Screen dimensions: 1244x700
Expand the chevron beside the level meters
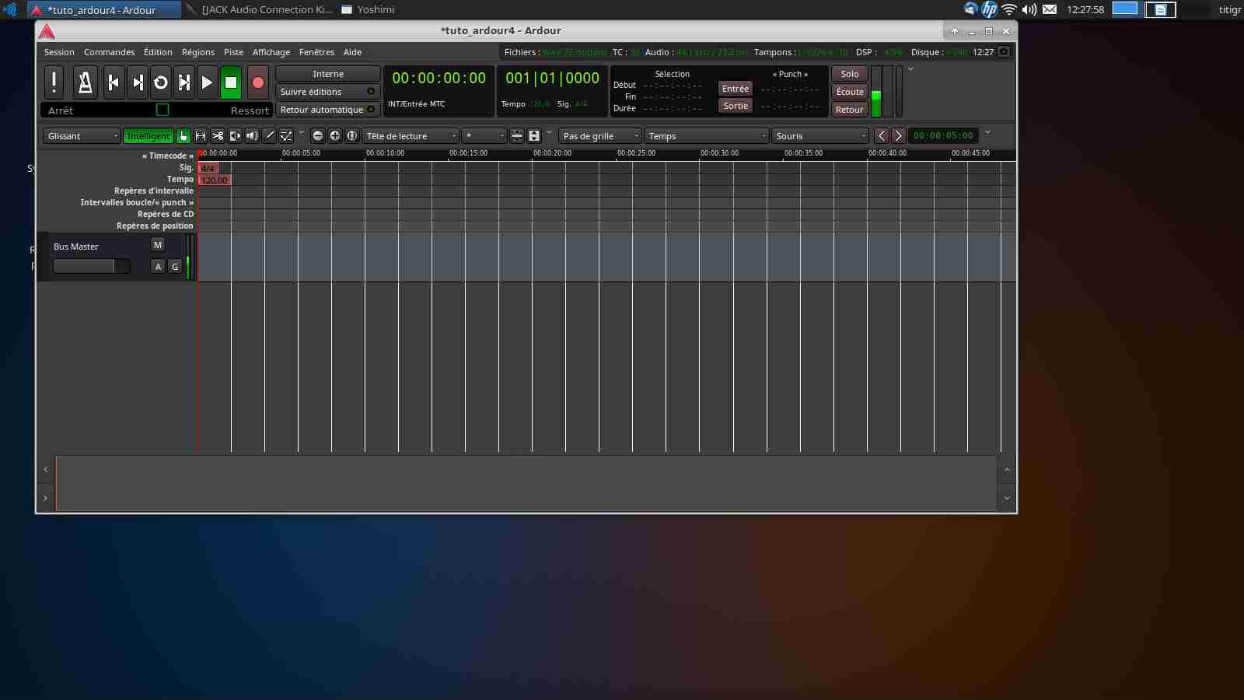(x=910, y=69)
